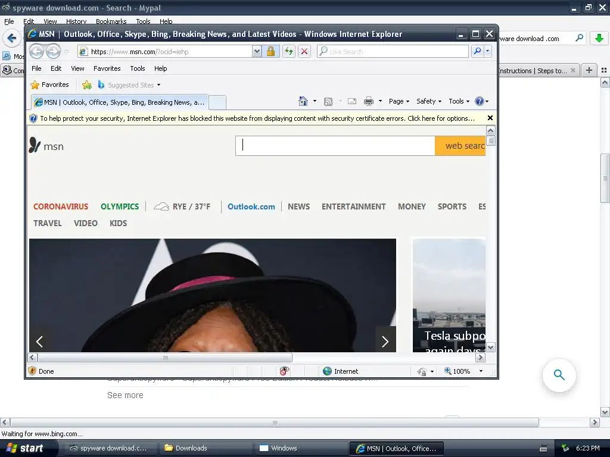Go to MSN ENTERTAINMENT section
The image size is (610, 457).
click(x=354, y=206)
